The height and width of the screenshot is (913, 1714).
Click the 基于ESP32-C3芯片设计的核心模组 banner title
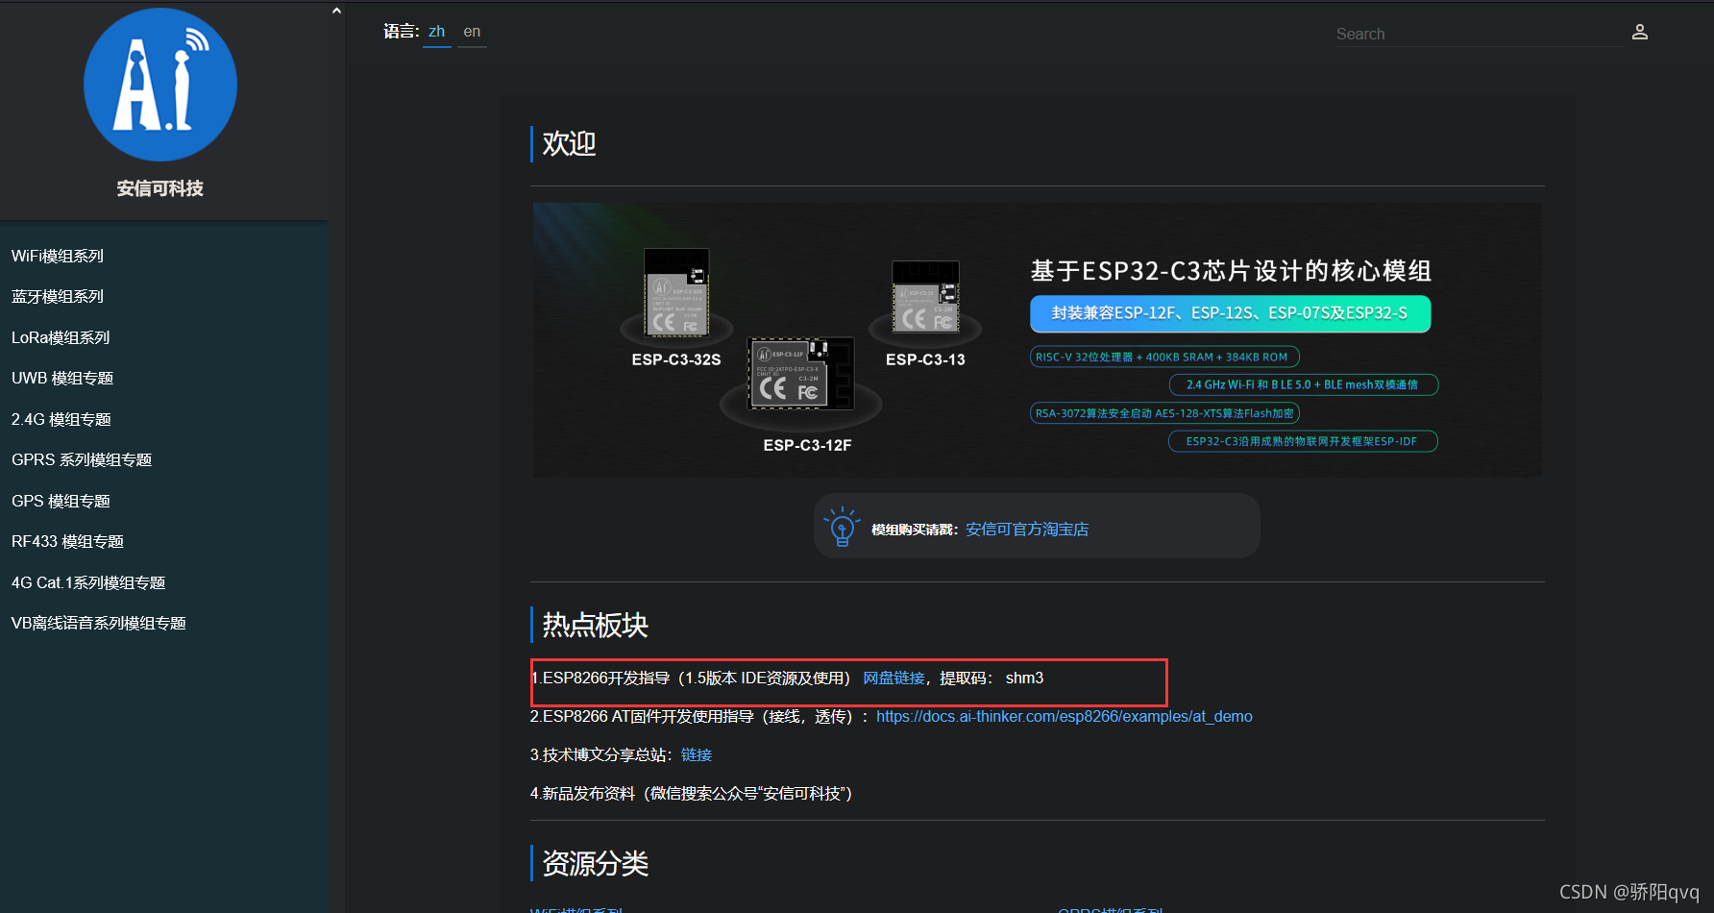[1231, 271]
